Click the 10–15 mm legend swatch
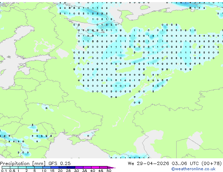 46,167
